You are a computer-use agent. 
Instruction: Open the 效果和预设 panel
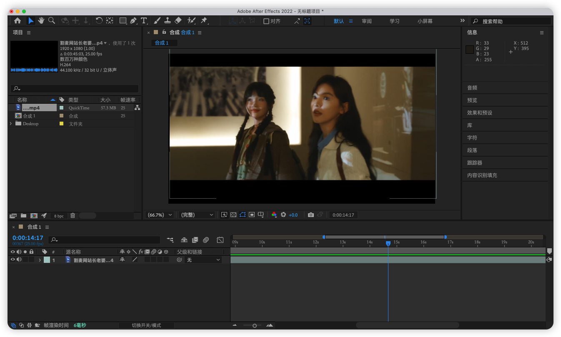479,113
